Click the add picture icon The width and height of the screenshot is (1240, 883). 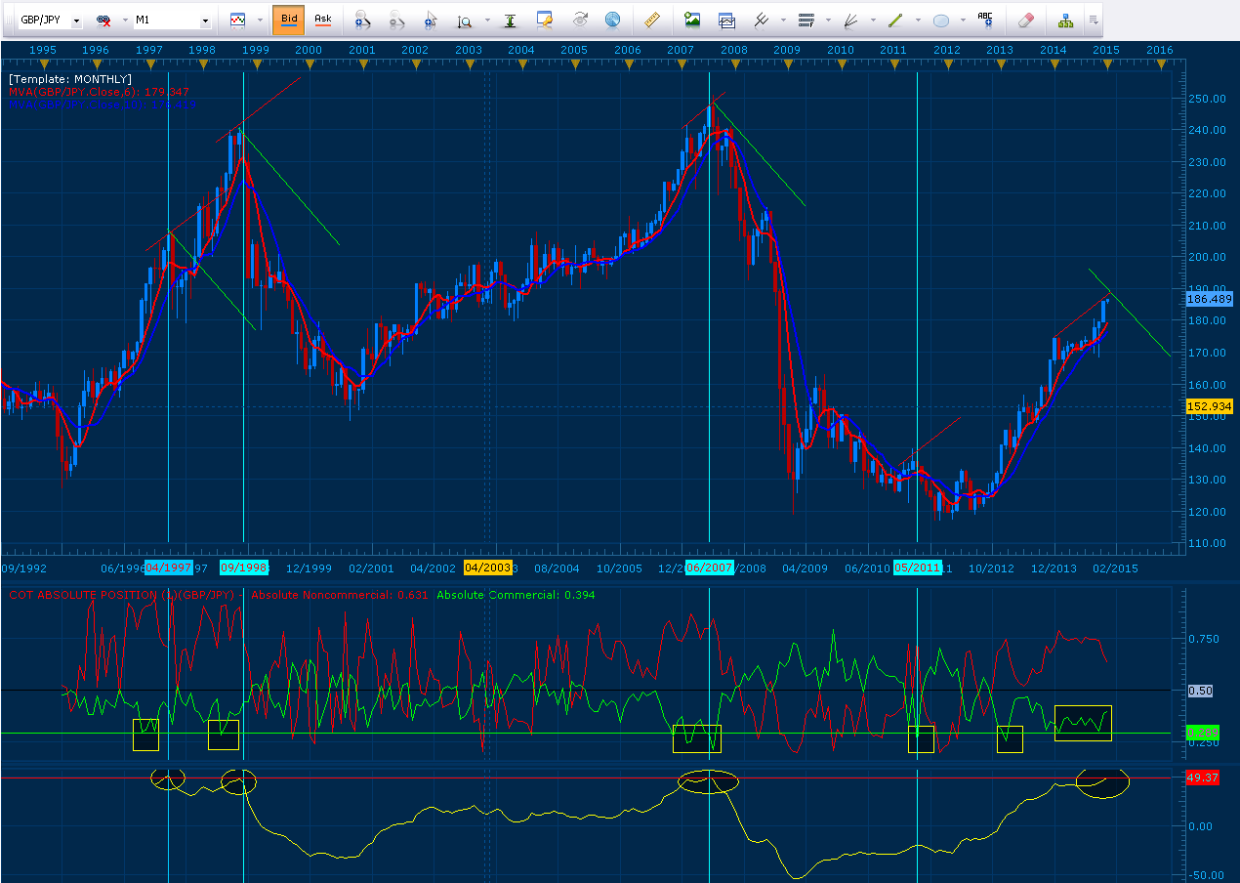coord(692,20)
